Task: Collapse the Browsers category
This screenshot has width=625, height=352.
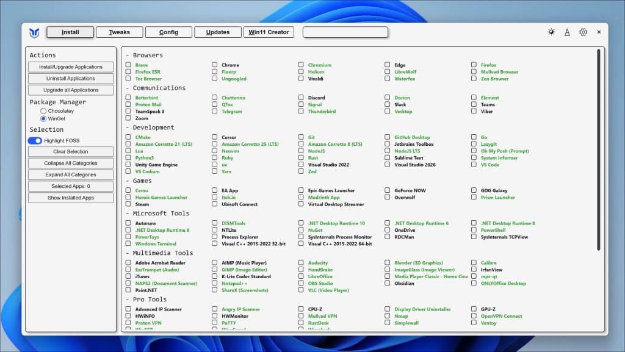Action: [x=144, y=56]
